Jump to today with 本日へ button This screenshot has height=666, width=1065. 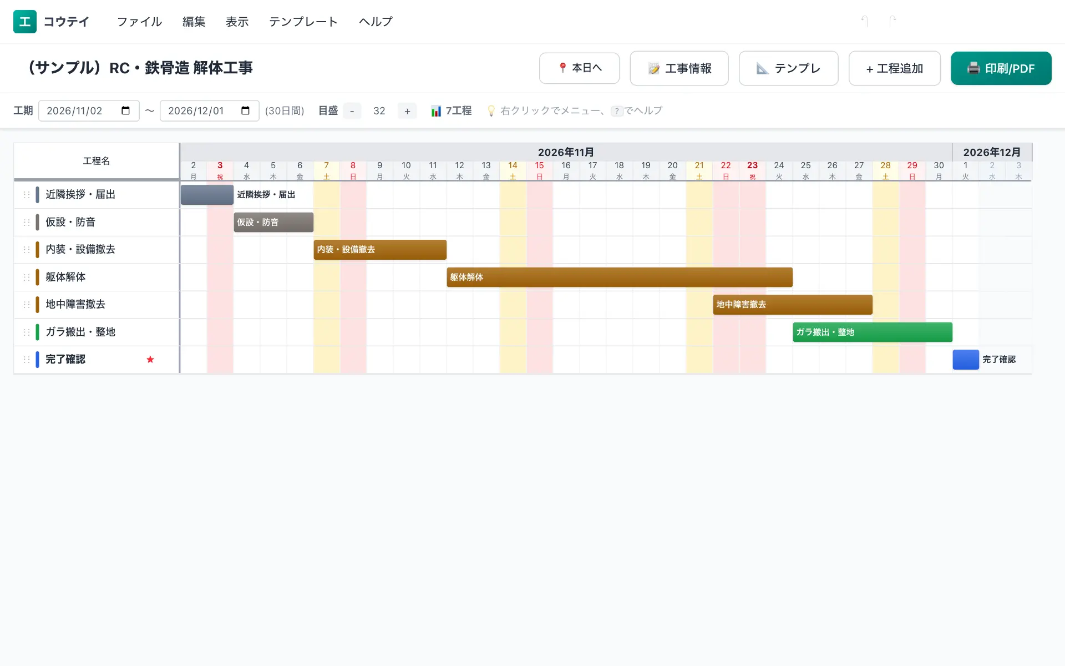579,68
